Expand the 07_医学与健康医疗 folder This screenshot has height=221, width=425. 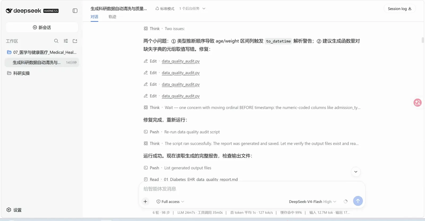point(42,52)
